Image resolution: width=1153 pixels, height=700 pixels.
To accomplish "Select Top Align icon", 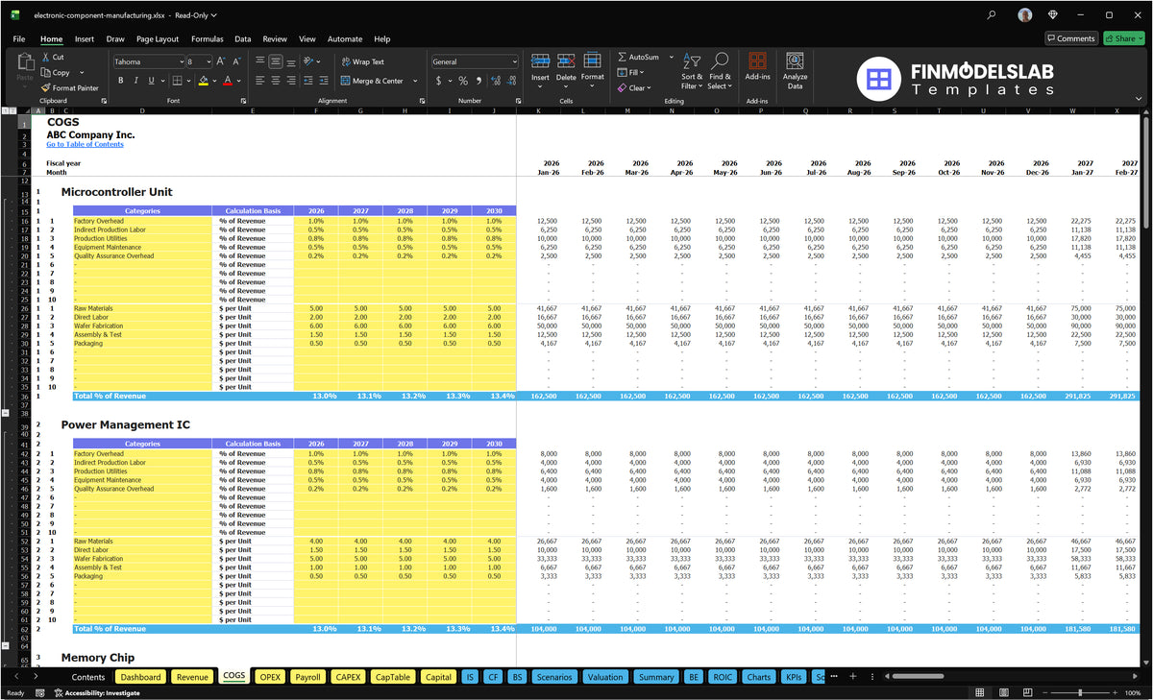I will (x=260, y=60).
